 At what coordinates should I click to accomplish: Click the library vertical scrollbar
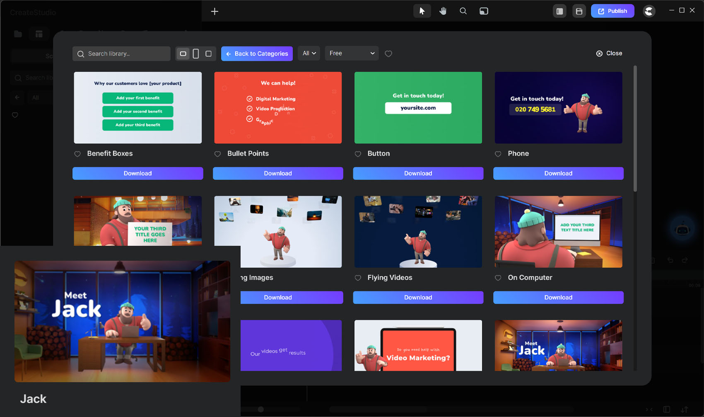pos(635,128)
